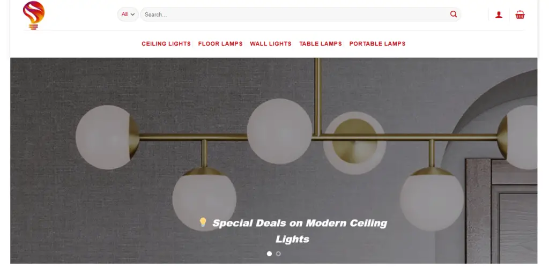Click the lightbulb emoji in banner caption
This screenshot has height=276, width=549.
point(203,222)
